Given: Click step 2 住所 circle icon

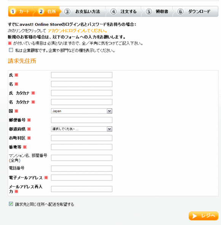Looking at the screenshot, I should tap(41, 11).
